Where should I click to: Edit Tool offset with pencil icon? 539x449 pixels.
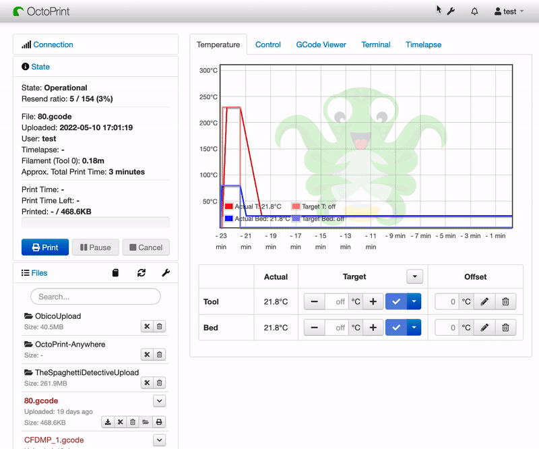point(484,302)
